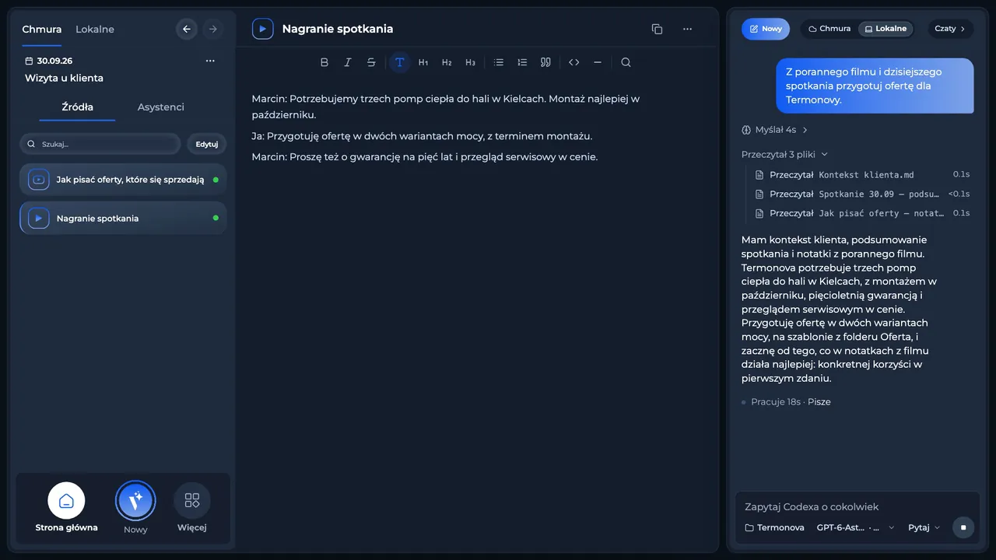The height and width of the screenshot is (560, 996).
Task: Expand the Myślał 4s reasoning
Action: pyautogui.click(x=775, y=130)
